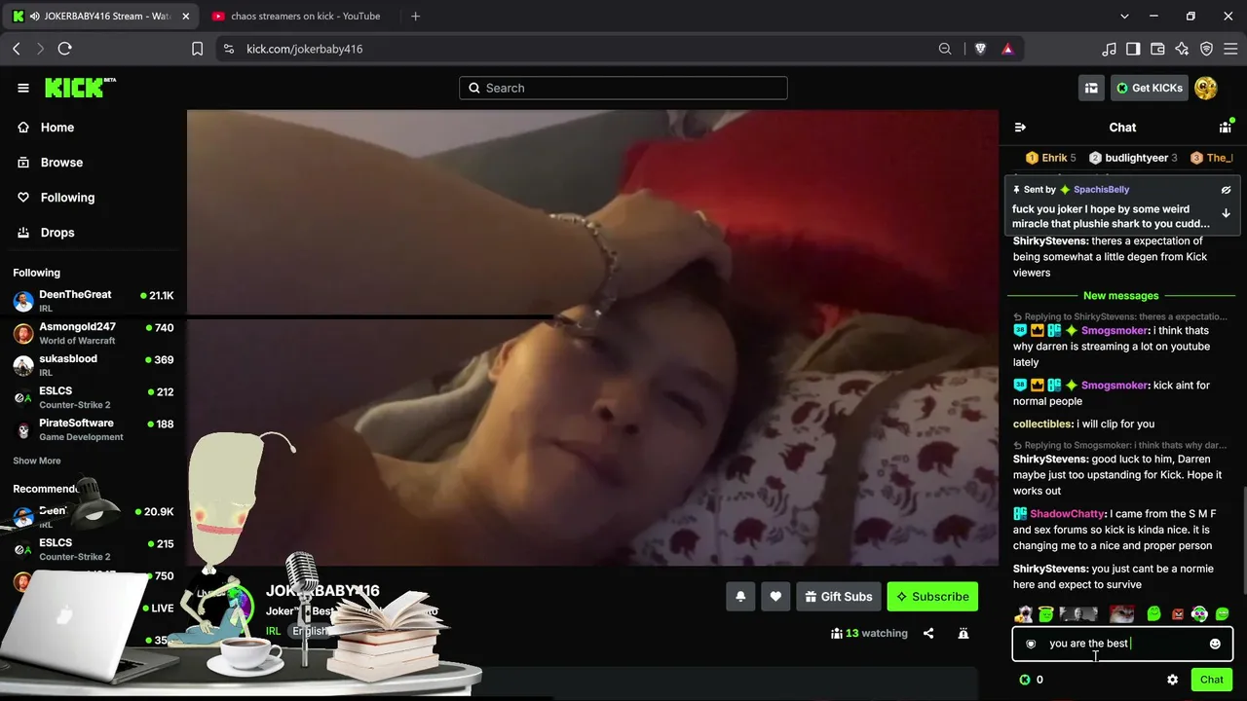This screenshot has width=1247, height=701.
Task: Open the Kick store/drops box icon
Action: [x=1091, y=88]
